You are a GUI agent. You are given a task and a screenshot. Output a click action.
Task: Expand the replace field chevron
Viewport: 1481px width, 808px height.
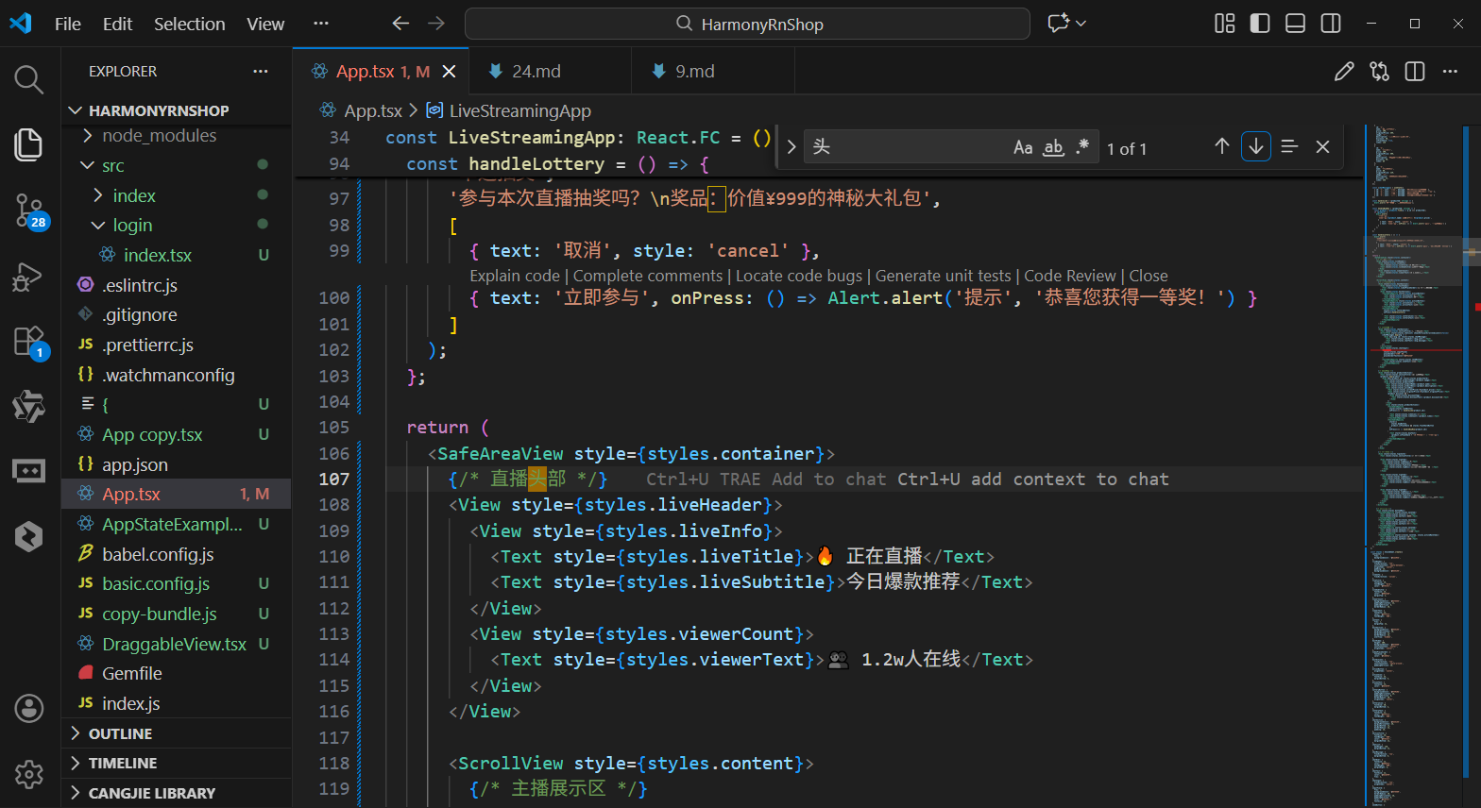pyautogui.click(x=792, y=147)
